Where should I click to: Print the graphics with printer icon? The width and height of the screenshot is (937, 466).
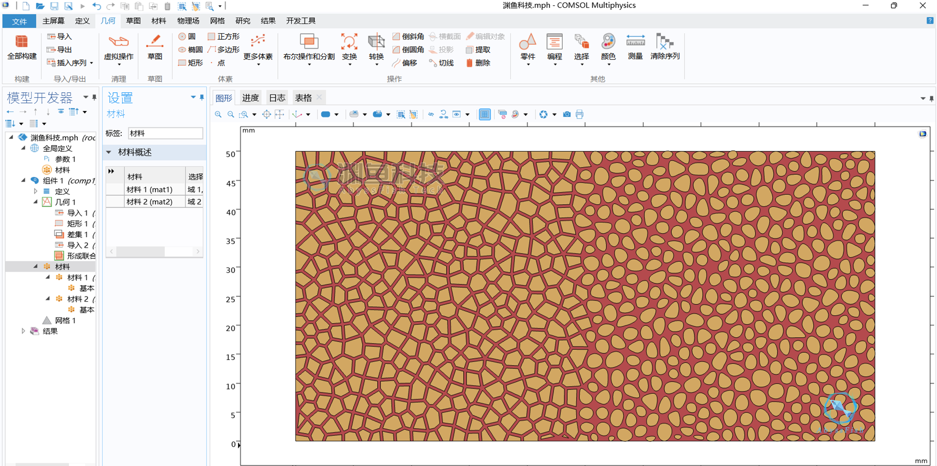pos(580,114)
